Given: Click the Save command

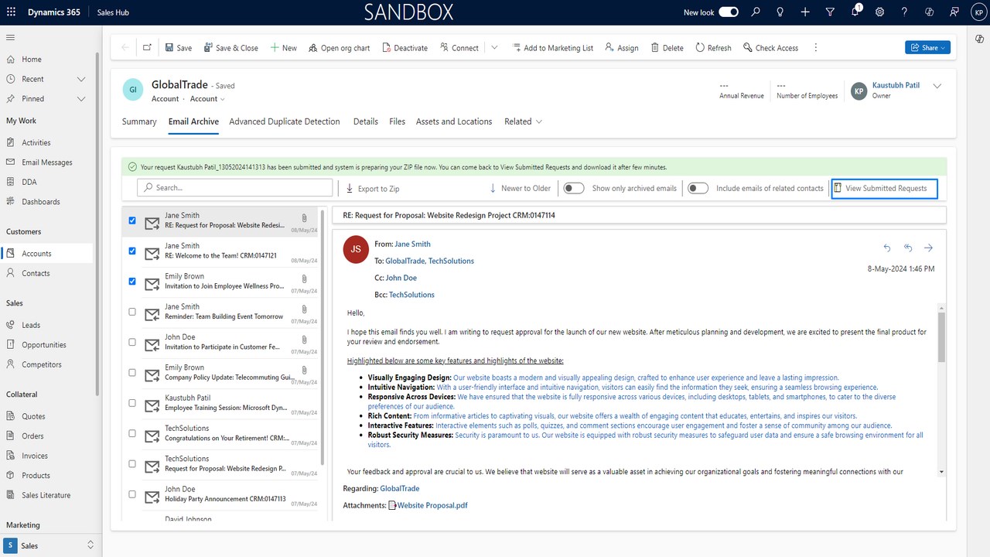Looking at the screenshot, I should (x=179, y=47).
